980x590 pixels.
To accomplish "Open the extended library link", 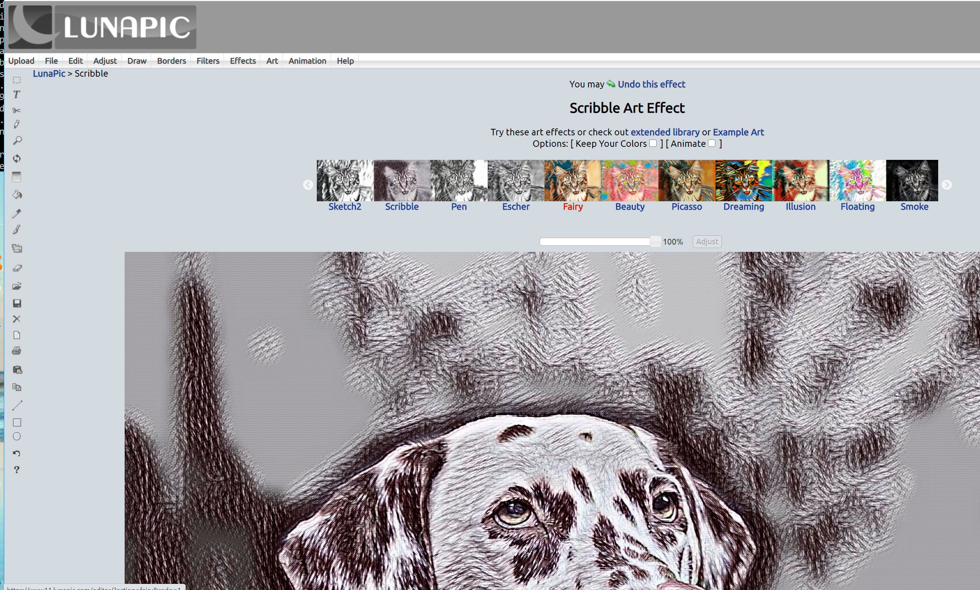I will (664, 131).
